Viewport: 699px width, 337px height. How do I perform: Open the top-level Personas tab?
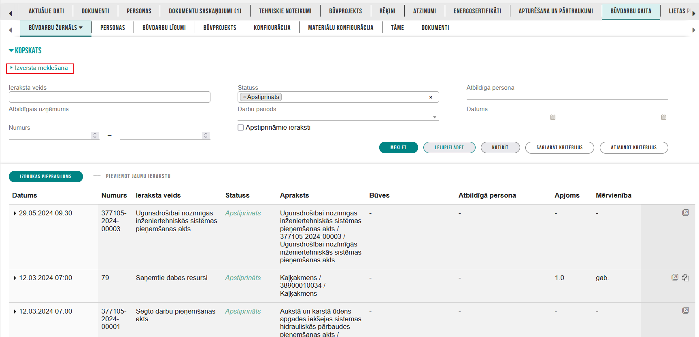(139, 11)
